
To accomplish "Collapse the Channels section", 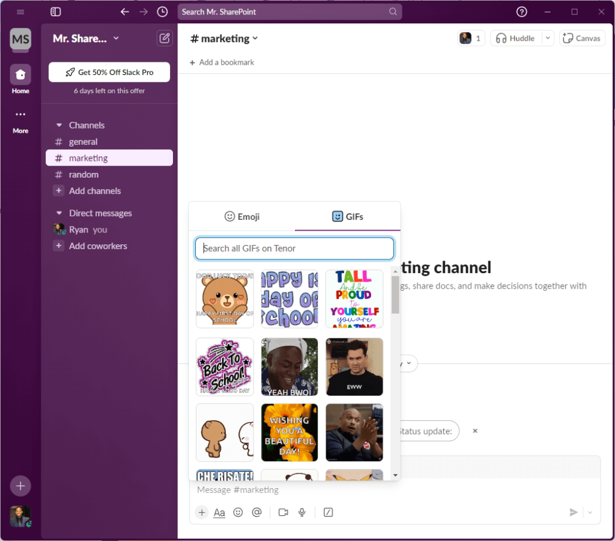I will coord(59,125).
